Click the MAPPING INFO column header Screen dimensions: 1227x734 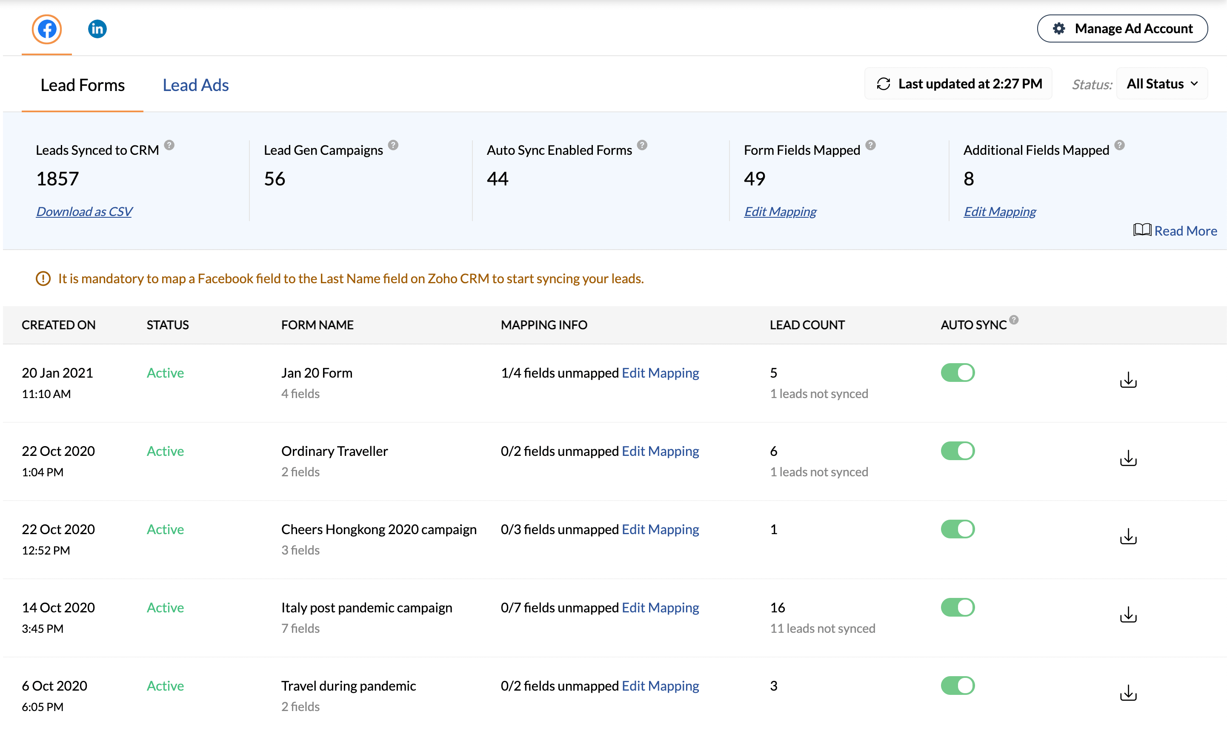(544, 325)
